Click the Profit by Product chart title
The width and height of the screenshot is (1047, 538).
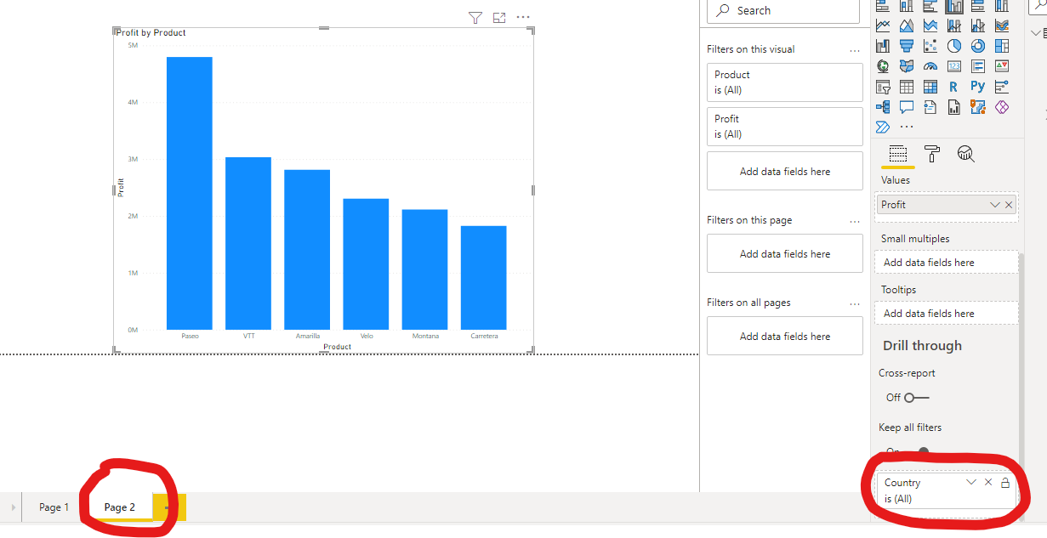(151, 33)
